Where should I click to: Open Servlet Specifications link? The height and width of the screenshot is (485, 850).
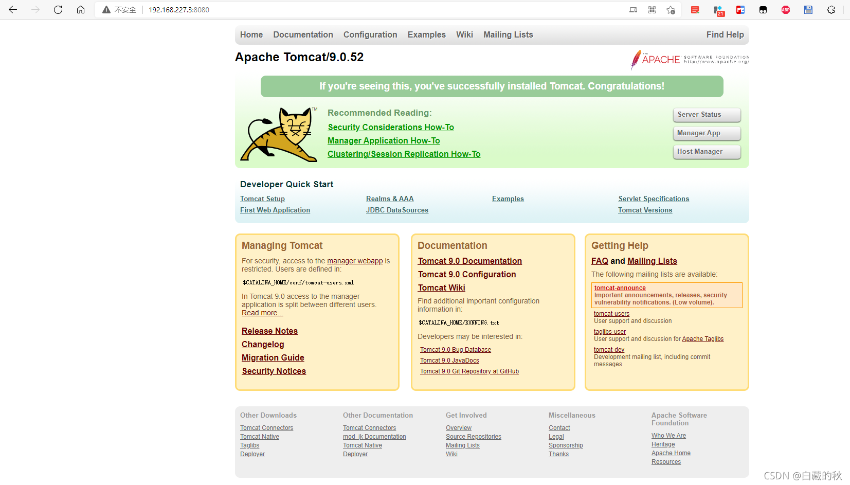coord(654,199)
